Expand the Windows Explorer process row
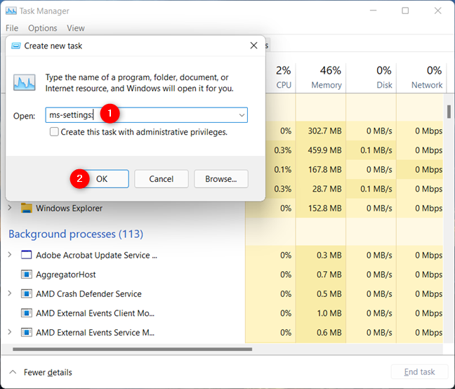455x389 pixels. pos(10,208)
